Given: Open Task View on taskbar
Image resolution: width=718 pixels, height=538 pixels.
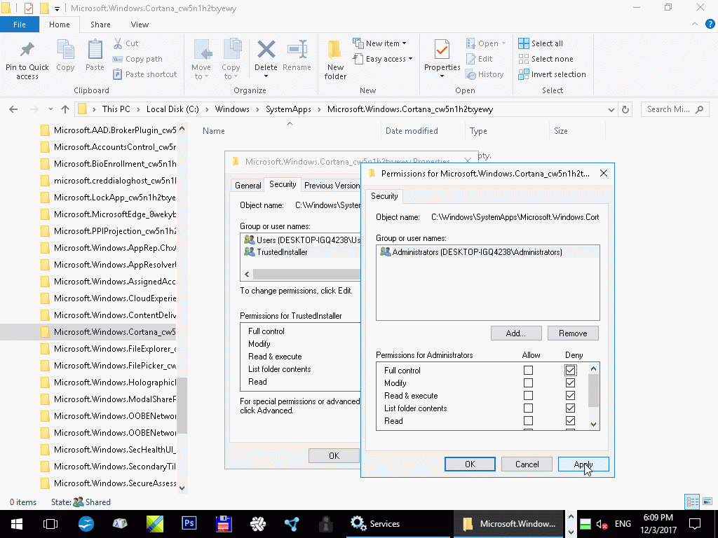Looking at the screenshot, I should point(50,524).
